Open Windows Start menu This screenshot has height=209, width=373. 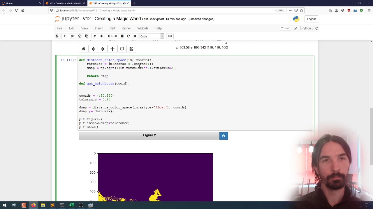pos(4,205)
